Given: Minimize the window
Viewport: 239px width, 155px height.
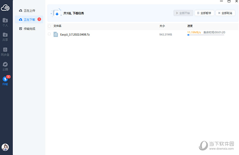Looking at the screenshot, I should tap(221, 1).
